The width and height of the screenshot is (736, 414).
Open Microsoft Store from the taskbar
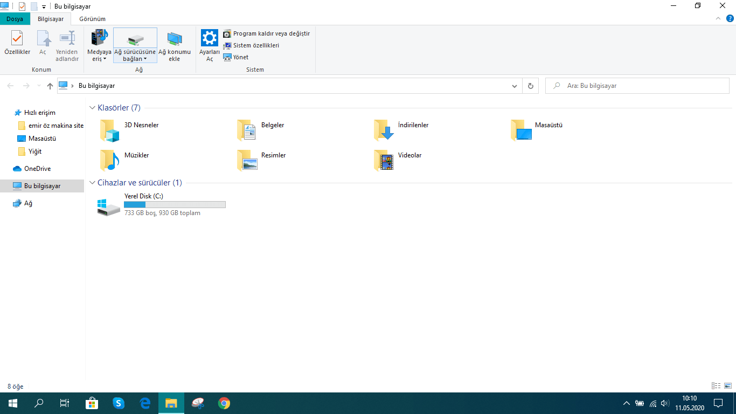click(x=92, y=403)
